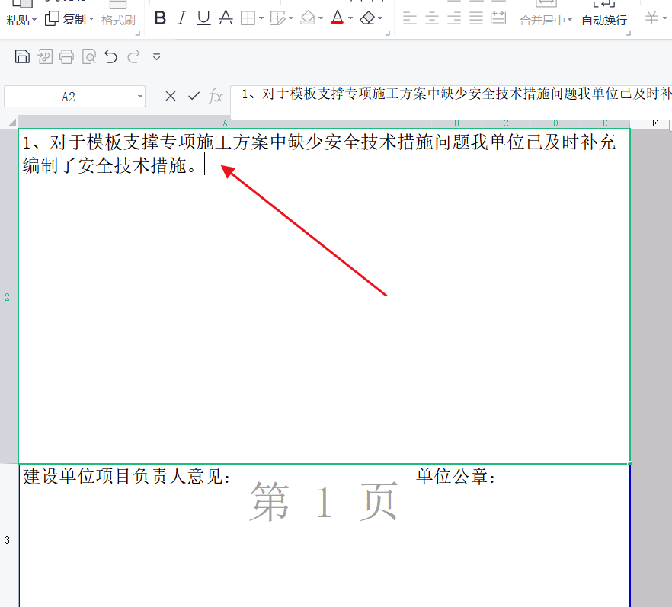Align text right
This screenshot has width=672, height=607.
point(454,18)
